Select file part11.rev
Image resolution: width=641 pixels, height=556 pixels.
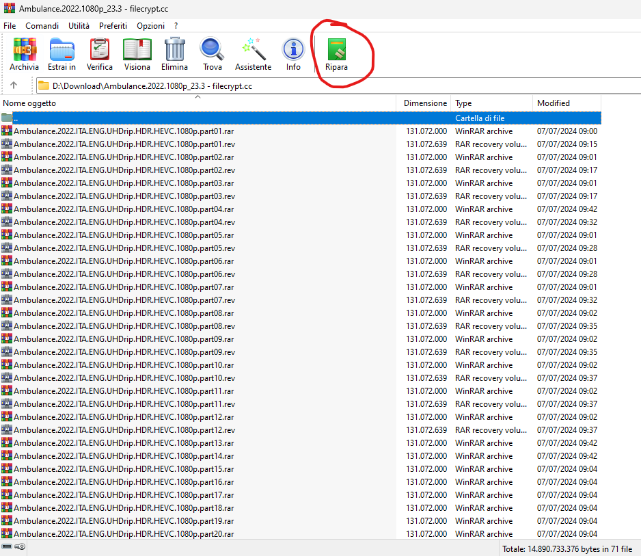(301, 403)
